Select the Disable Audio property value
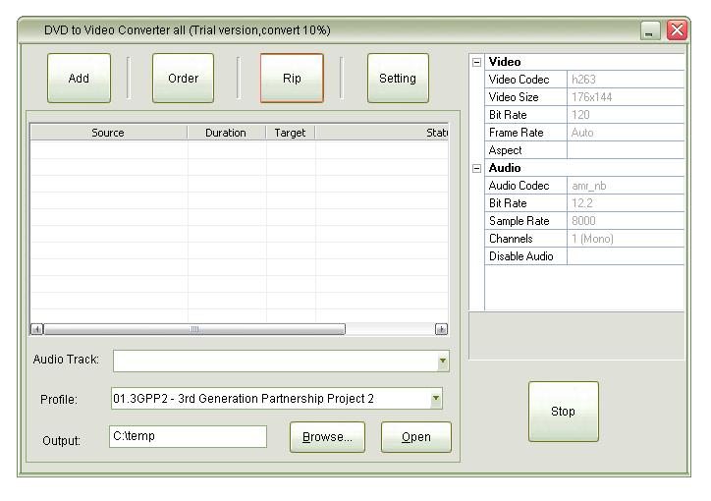This screenshot has height=501, width=711. point(625,256)
